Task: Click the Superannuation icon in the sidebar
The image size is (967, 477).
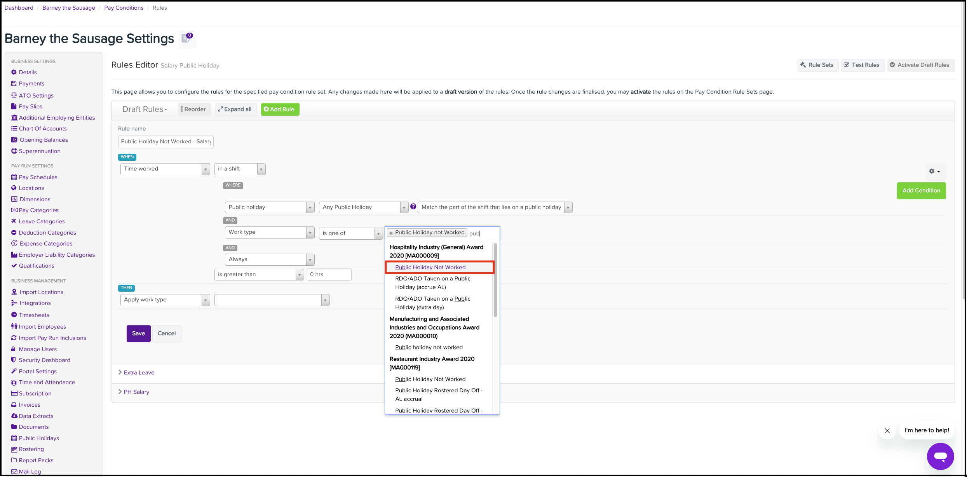Action: click(14, 151)
